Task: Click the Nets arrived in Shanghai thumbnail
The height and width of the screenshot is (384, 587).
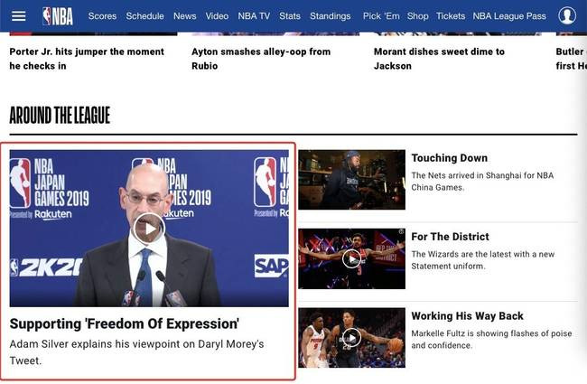Action: click(351, 180)
